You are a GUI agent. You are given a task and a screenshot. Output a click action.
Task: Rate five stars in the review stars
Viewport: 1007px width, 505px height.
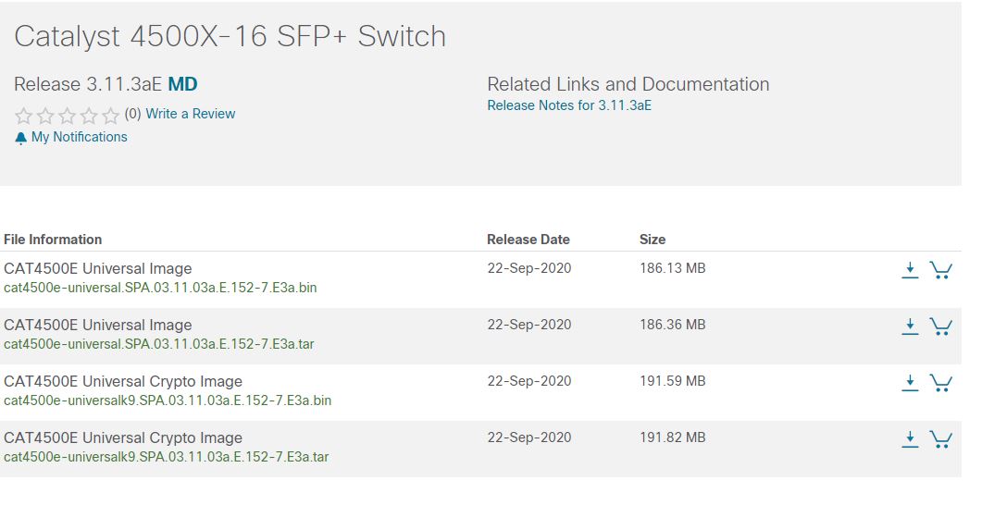pos(111,116)
